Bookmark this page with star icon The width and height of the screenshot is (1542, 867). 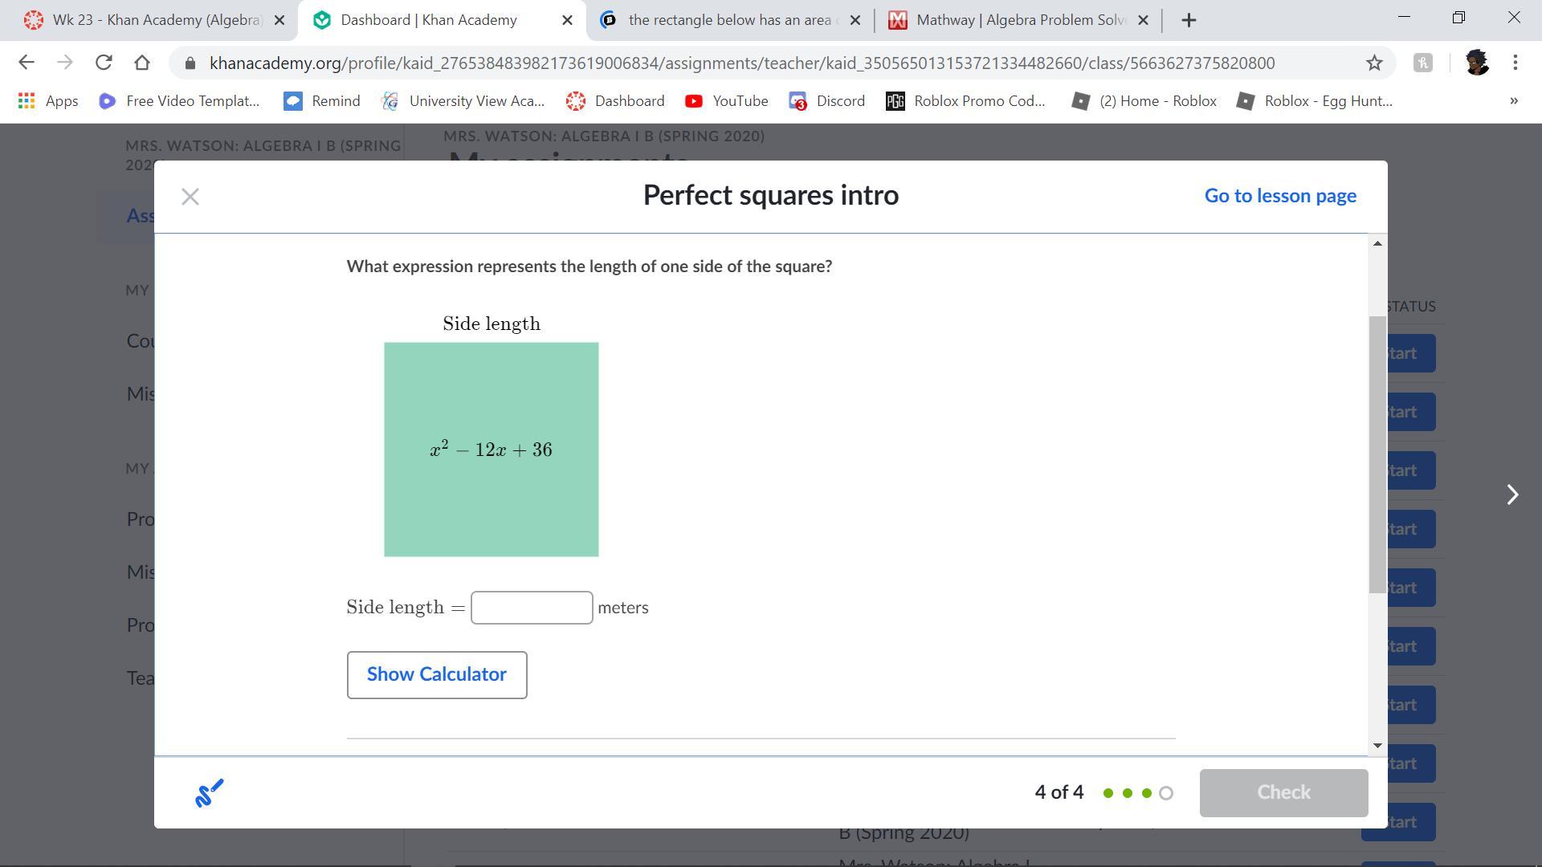(1374, 63)
